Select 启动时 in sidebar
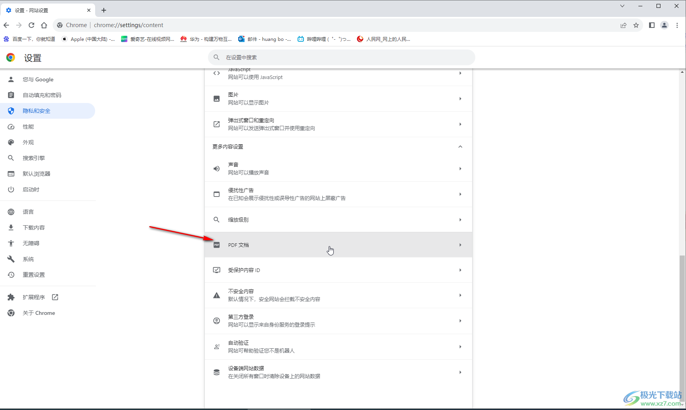The image size is (686, 410). 48,189
